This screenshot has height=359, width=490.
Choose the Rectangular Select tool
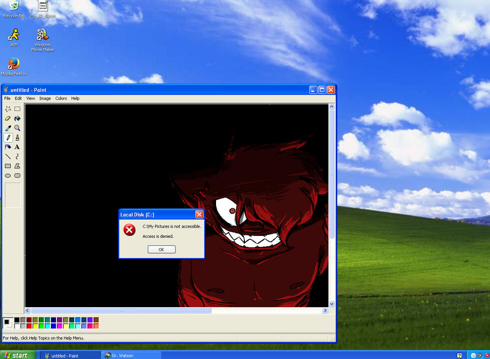(x=17, y=109)
